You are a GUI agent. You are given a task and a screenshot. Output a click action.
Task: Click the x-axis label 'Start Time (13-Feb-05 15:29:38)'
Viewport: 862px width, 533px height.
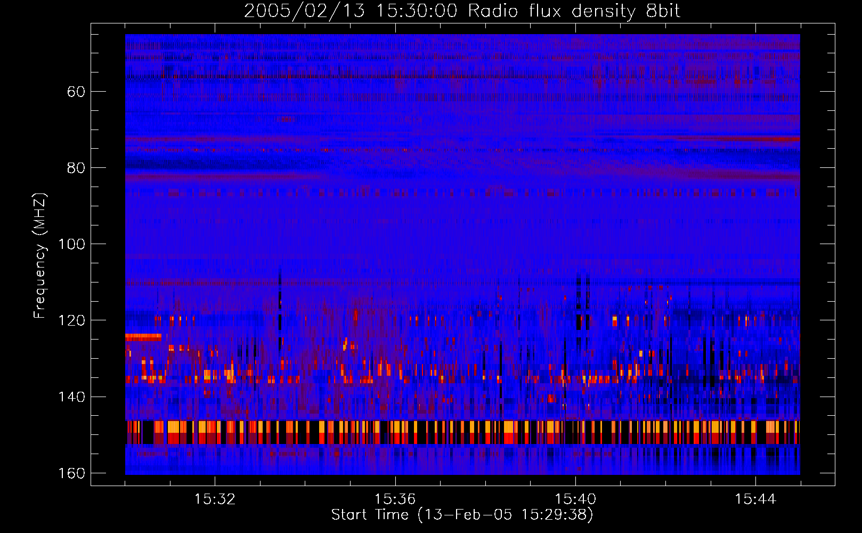point(462,515)
